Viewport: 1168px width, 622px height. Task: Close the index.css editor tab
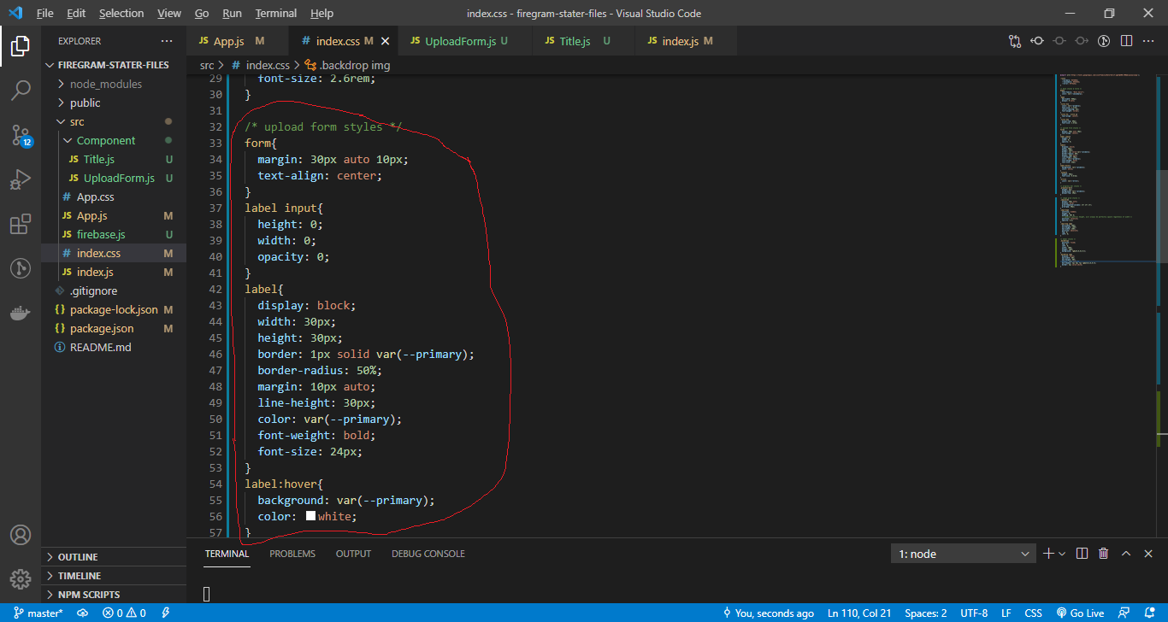[385, 41]
